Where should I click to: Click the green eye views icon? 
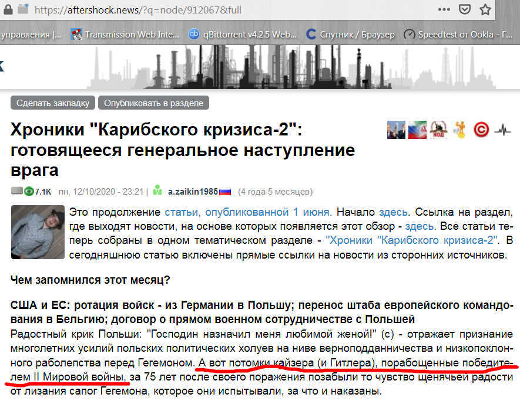[x=28, y=192]
